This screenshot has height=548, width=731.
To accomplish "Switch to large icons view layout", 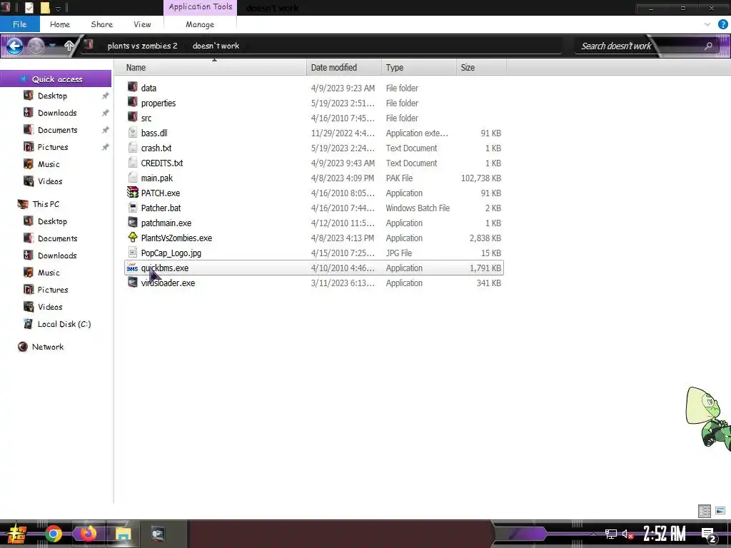I will 720,511.
